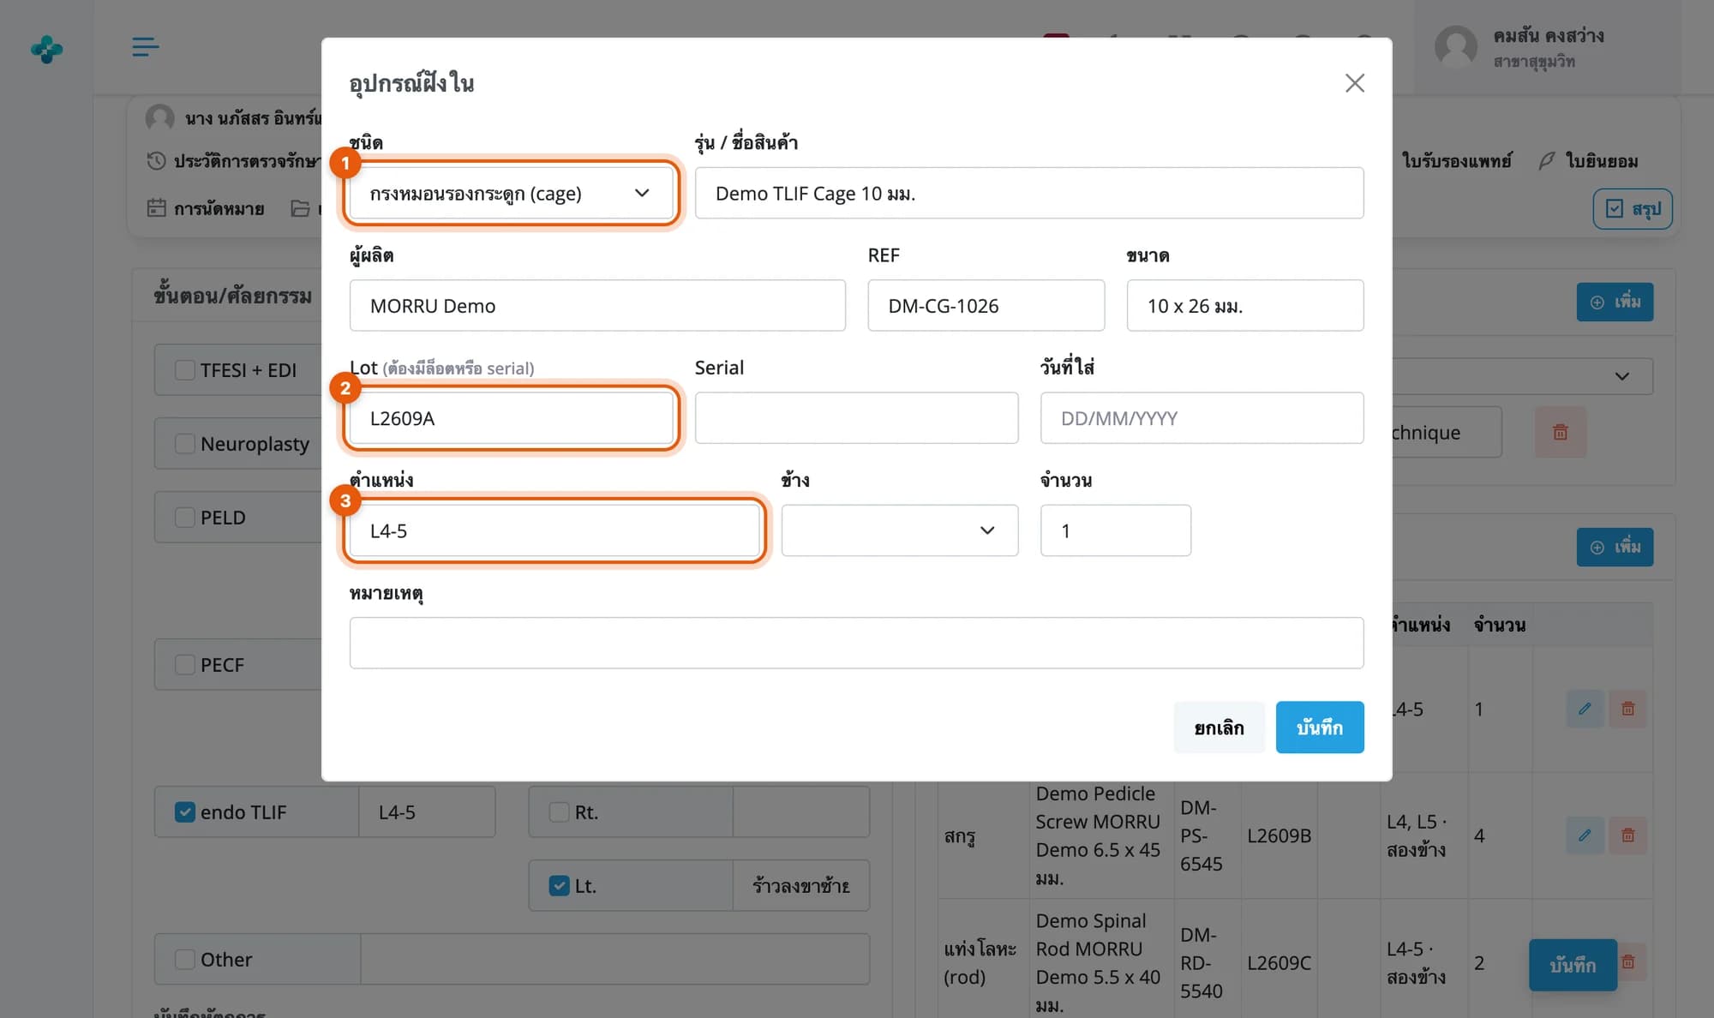Click the Lot field L2609A
Viewport: 1714px width, 1018px height.
[512, 418]
